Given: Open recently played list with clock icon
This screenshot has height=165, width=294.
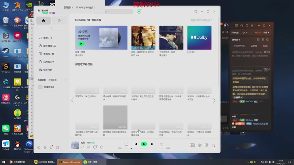Looking at the screenshot, I should pyautogui.click(x=47, y=46).
